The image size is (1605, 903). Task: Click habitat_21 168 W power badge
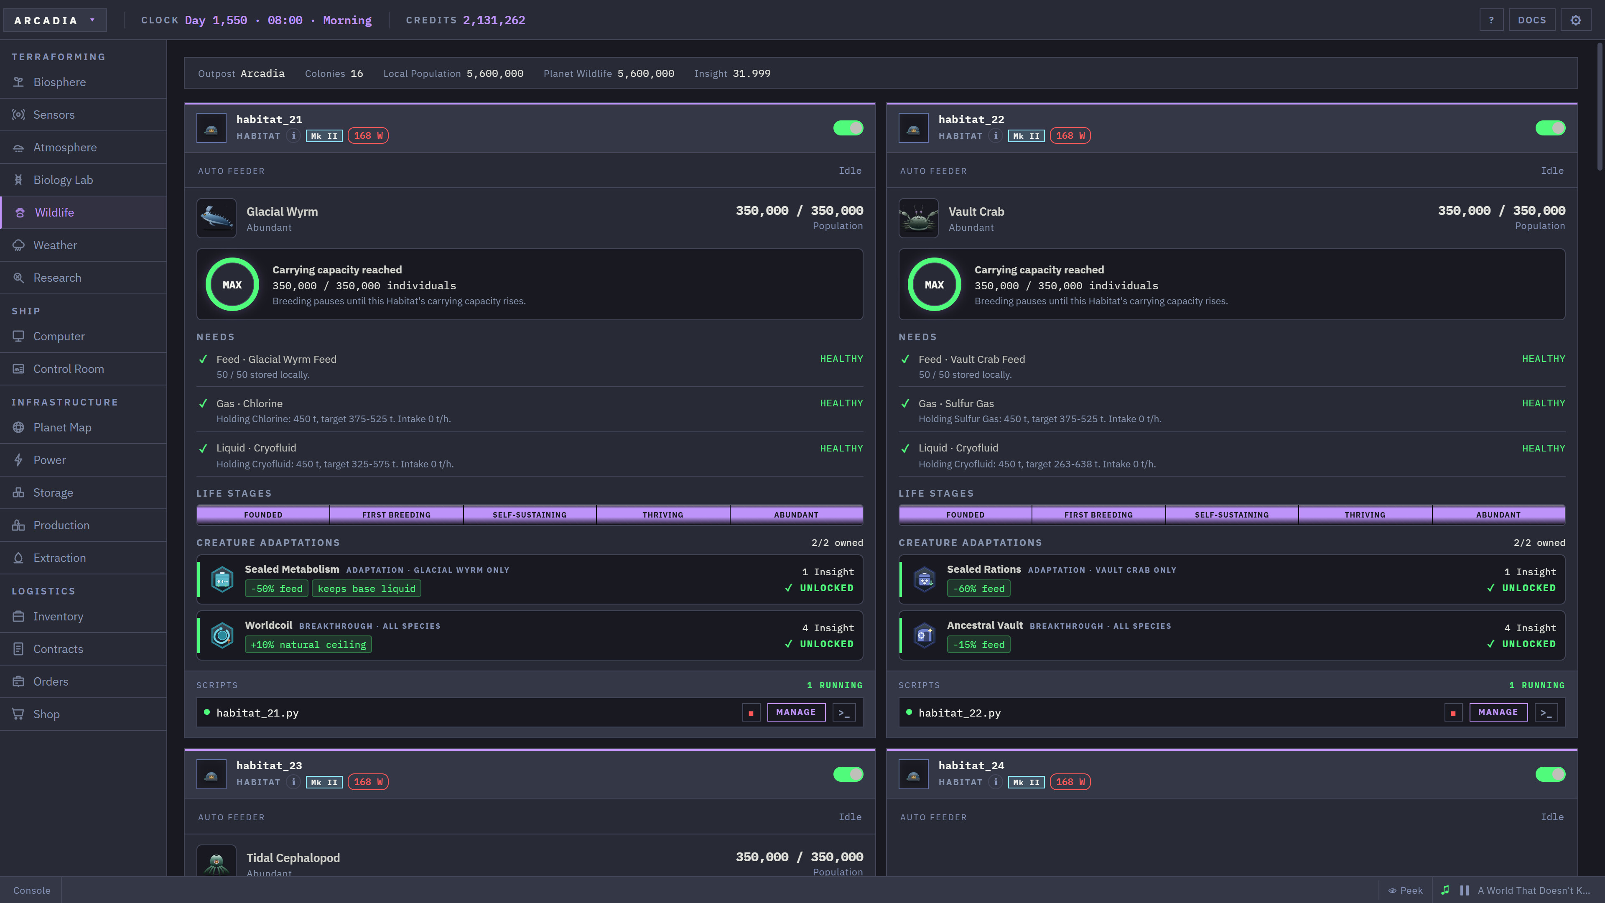point(368,135)
